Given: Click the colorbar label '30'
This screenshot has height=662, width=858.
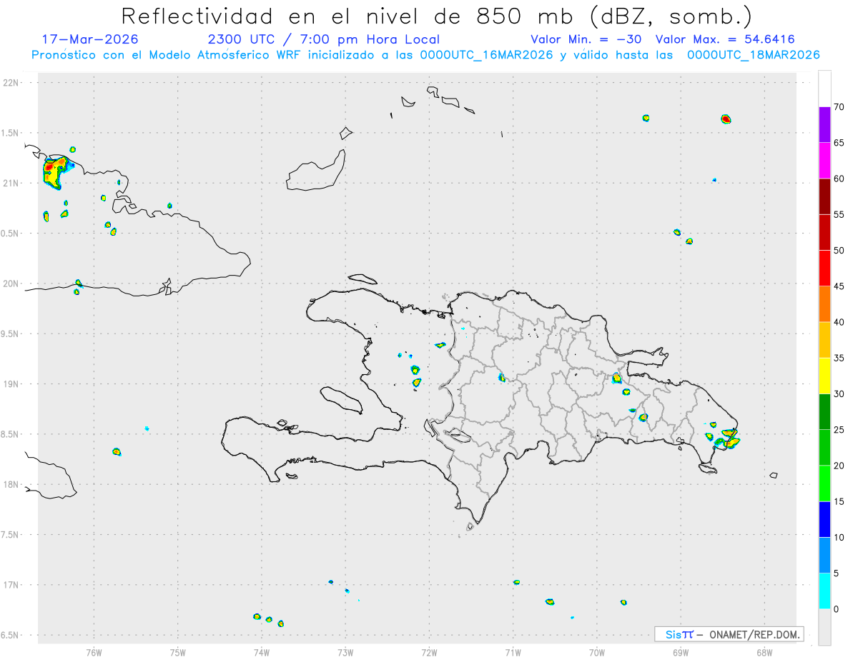Looking at the screenshot, I should [x=839, y=394].
